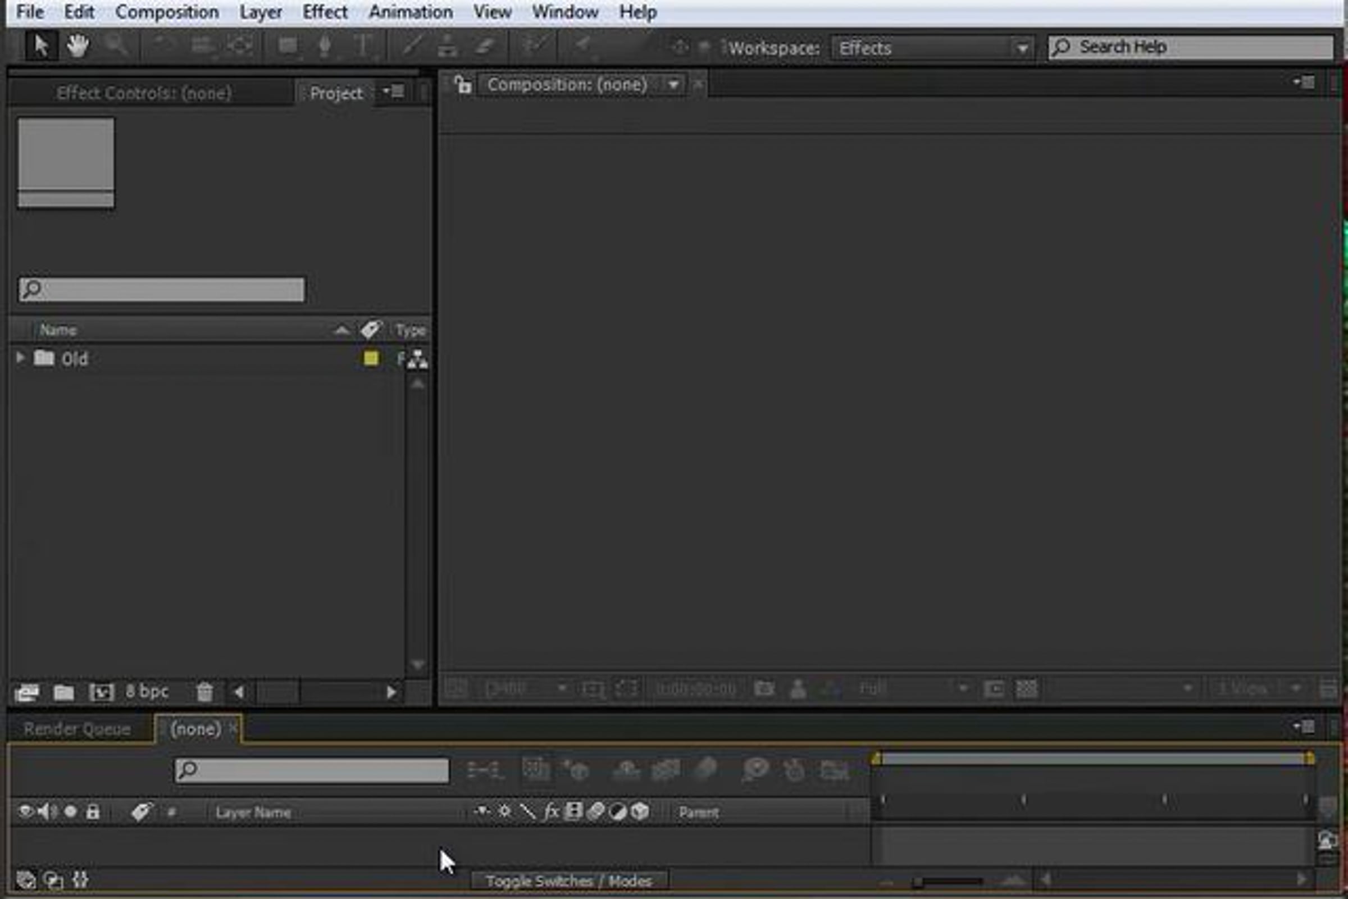Select the Brush tool
This screenshot has height=899, width=1348.
point(412,46)
